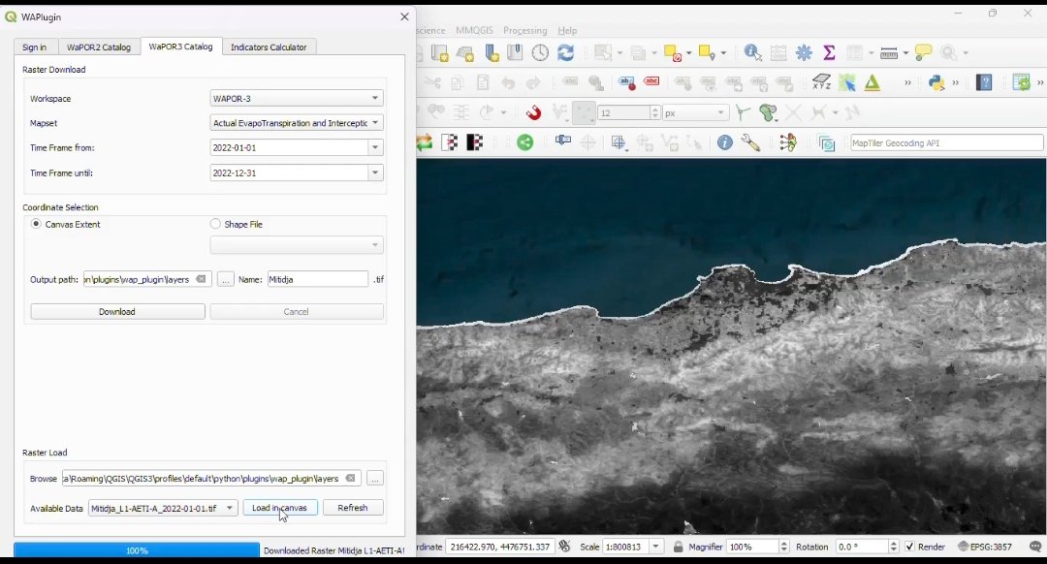Load the Mitidja raster in canvas
This screenshot has width=1047, height=564.
[280, 507]
